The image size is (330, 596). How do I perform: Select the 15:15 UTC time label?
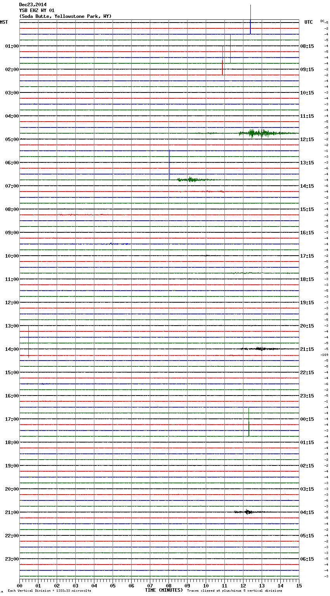(x=307, y=209)
